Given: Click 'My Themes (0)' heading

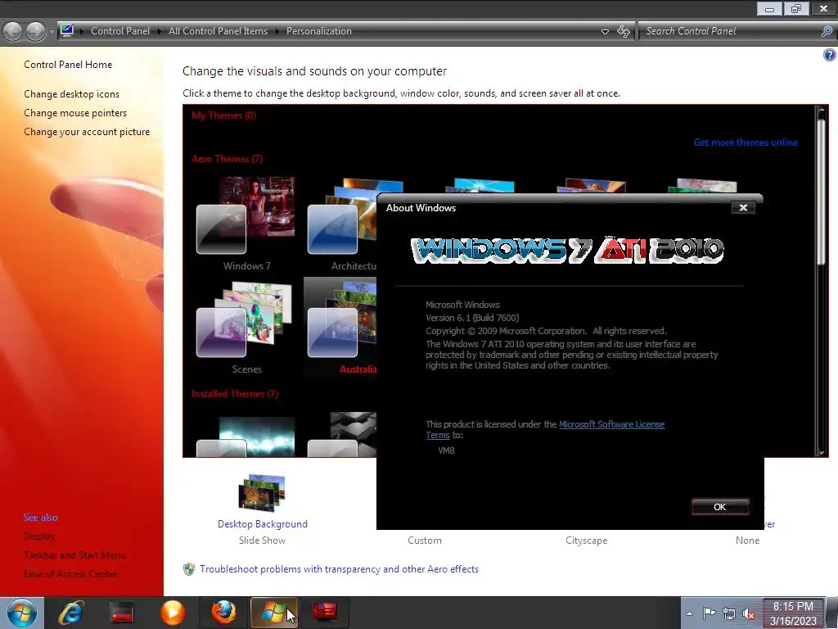Looking at the screenshot, I should (224, 115).
